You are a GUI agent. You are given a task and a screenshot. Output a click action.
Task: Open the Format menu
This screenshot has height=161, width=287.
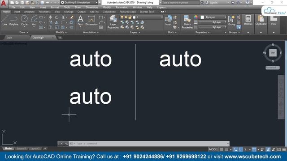tap(55, 7)
